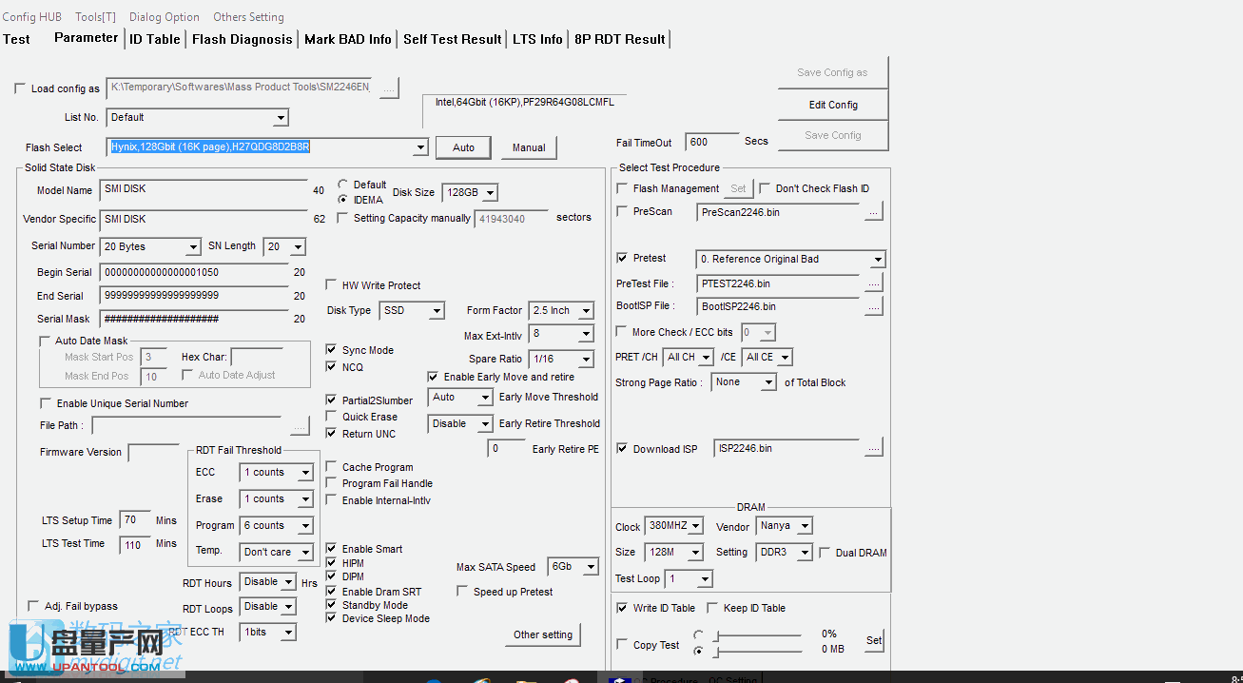Screen dimensions: 1243x683
Task: Select the Default disk size radio button
Action: click(343, 185)
